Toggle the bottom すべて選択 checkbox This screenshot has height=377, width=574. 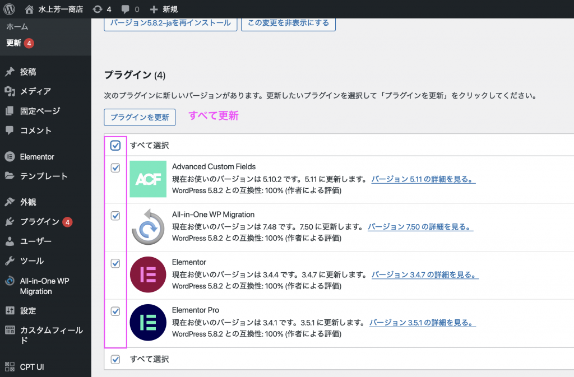pos(115,359)
